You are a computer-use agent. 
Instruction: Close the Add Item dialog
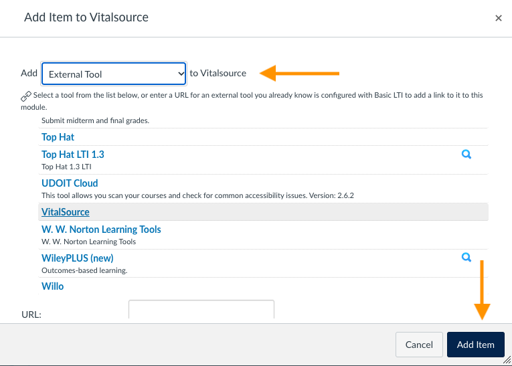click(x=499, y=18)
